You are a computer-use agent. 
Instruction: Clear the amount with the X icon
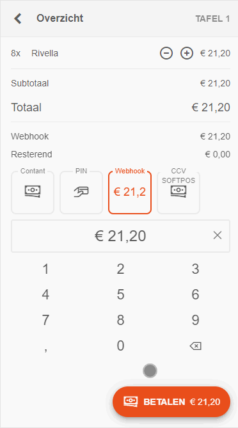pos(218,235)
